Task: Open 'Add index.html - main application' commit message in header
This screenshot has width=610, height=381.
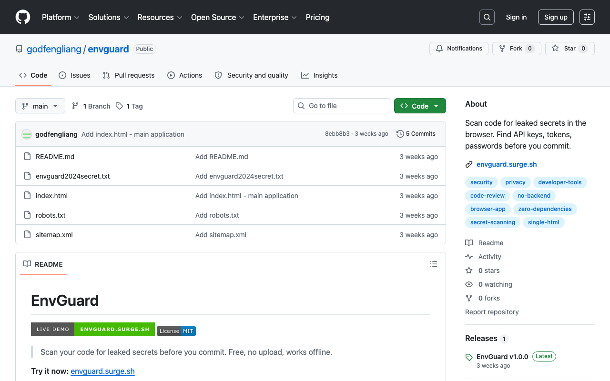Action: (x=133, y=134)
